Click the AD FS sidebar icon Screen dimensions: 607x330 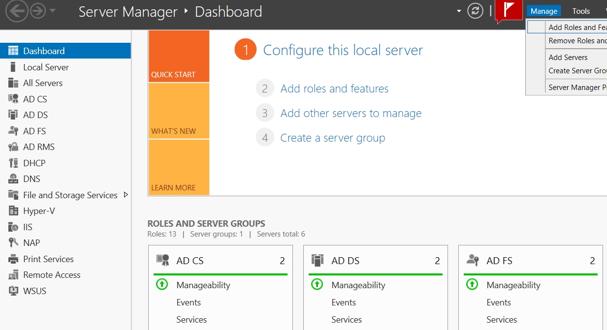tap(13, 131)
